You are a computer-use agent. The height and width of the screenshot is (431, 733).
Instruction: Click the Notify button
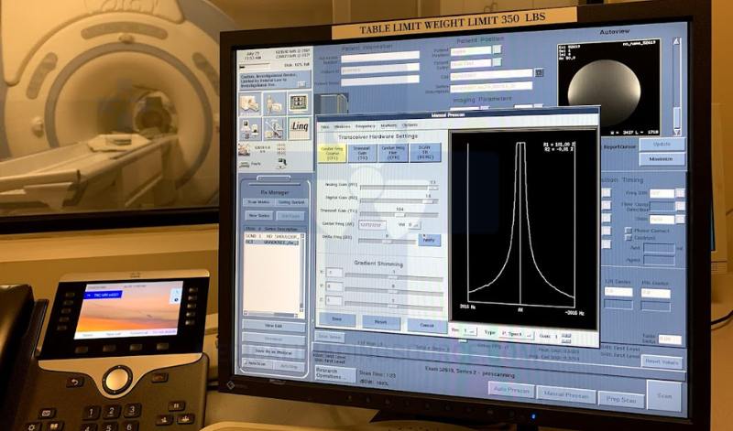[x=429, y=240]
